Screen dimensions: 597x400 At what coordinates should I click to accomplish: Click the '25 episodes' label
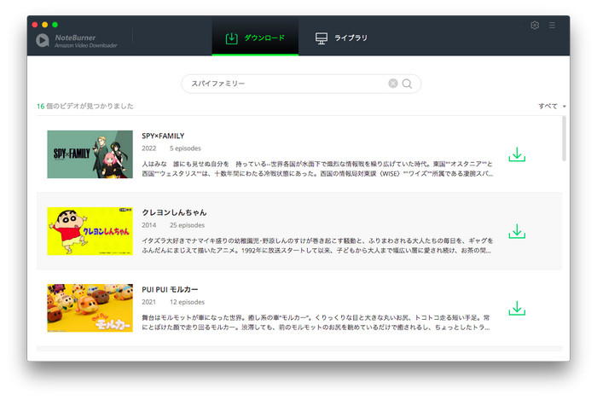(187, 225)
